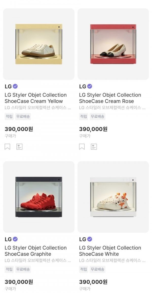Tap 무료배송 tag on Cream Yellow item
Viewport: 152px width, 293px height.
[x=23, y=117]
